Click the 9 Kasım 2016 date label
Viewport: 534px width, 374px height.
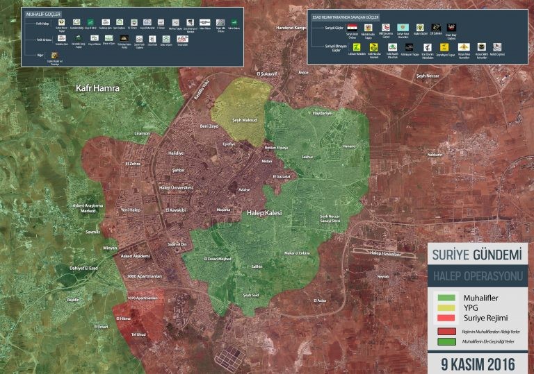tap(476, 363)
